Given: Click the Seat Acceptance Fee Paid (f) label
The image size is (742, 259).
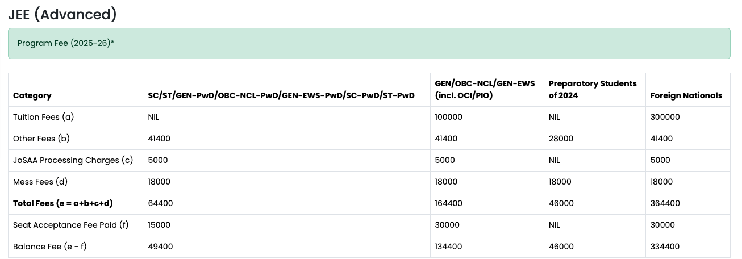Looking at the screenshot, I should pos(71,225).
